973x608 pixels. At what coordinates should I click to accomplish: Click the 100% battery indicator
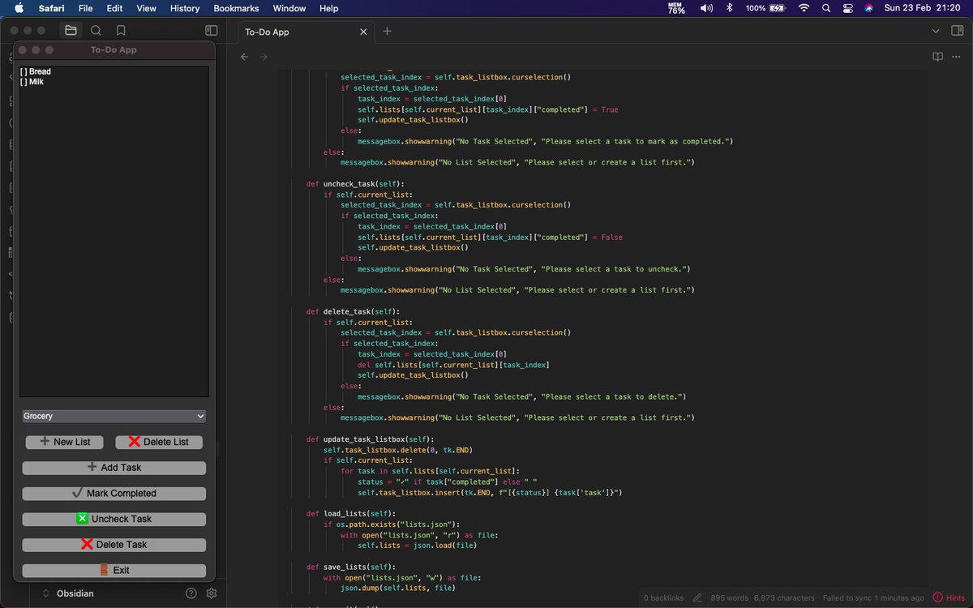pos(765,8)
